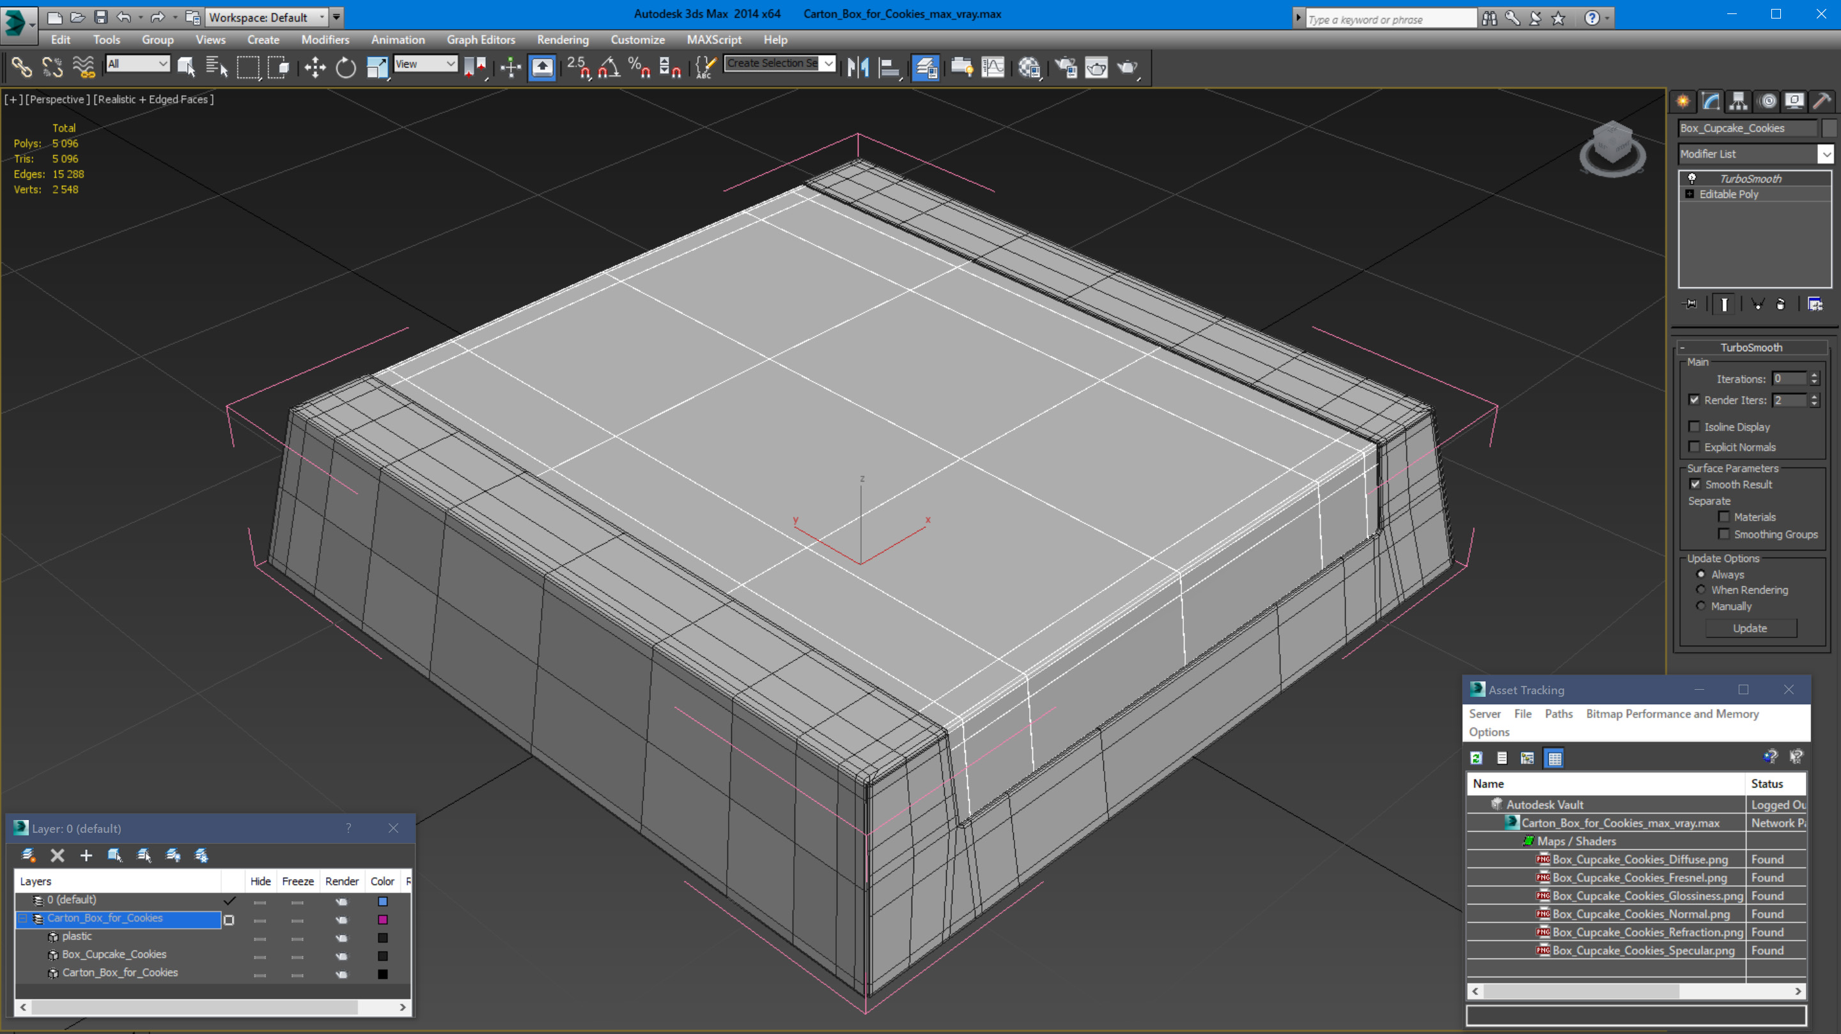This screenshot has height=1034, width=1841.
Task: Select the Rotate tool
Action: [x=346, y=68]
